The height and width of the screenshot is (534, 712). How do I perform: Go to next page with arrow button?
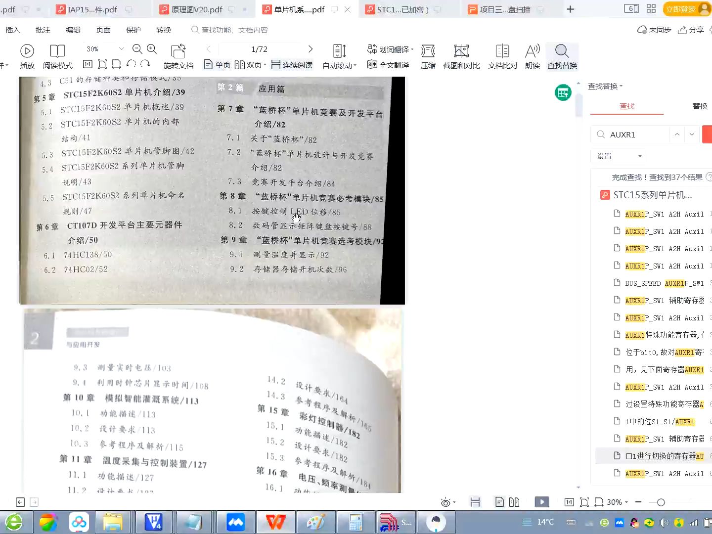[311, 49]
